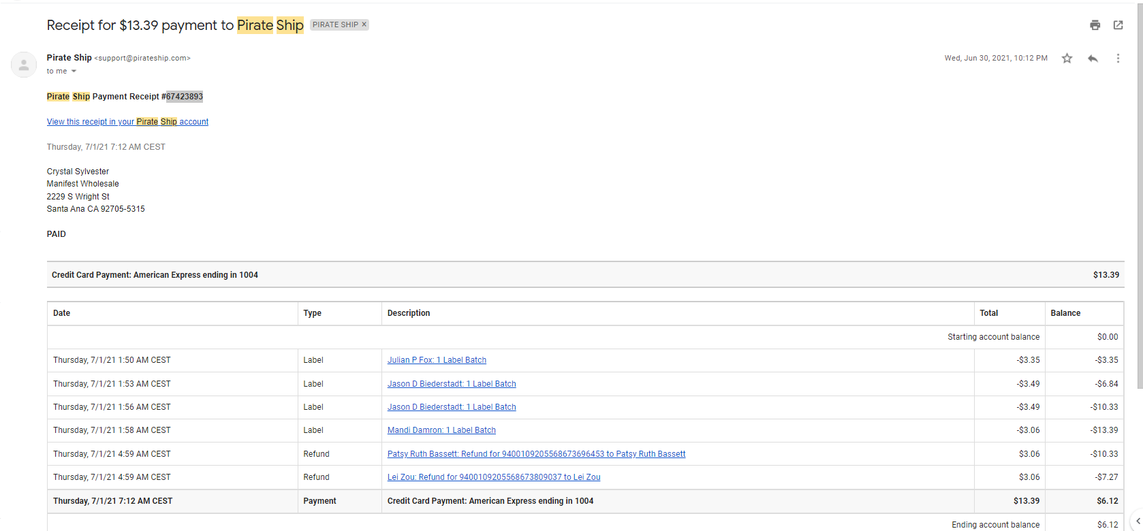Show the side panel chevron at bottom right
The width and height of the screenshot is (1143, 531).
[1138, 521]
